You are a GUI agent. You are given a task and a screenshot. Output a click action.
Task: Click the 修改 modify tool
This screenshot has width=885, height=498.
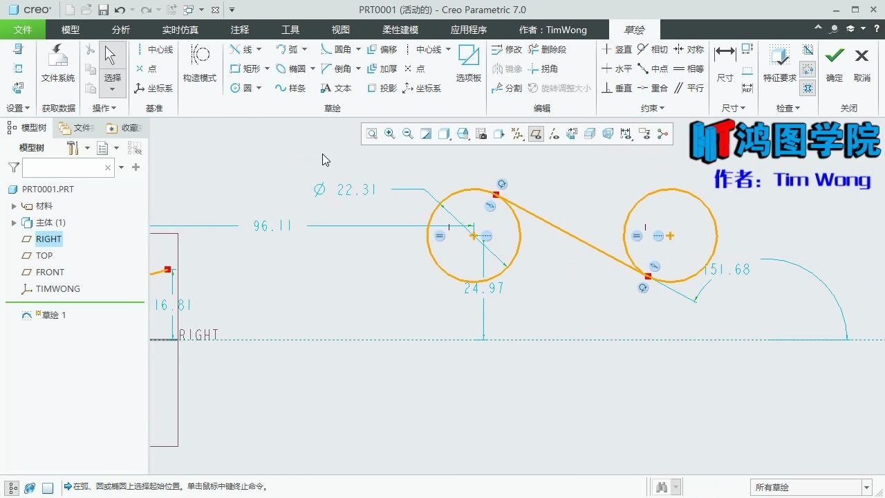tap(507, 49)
